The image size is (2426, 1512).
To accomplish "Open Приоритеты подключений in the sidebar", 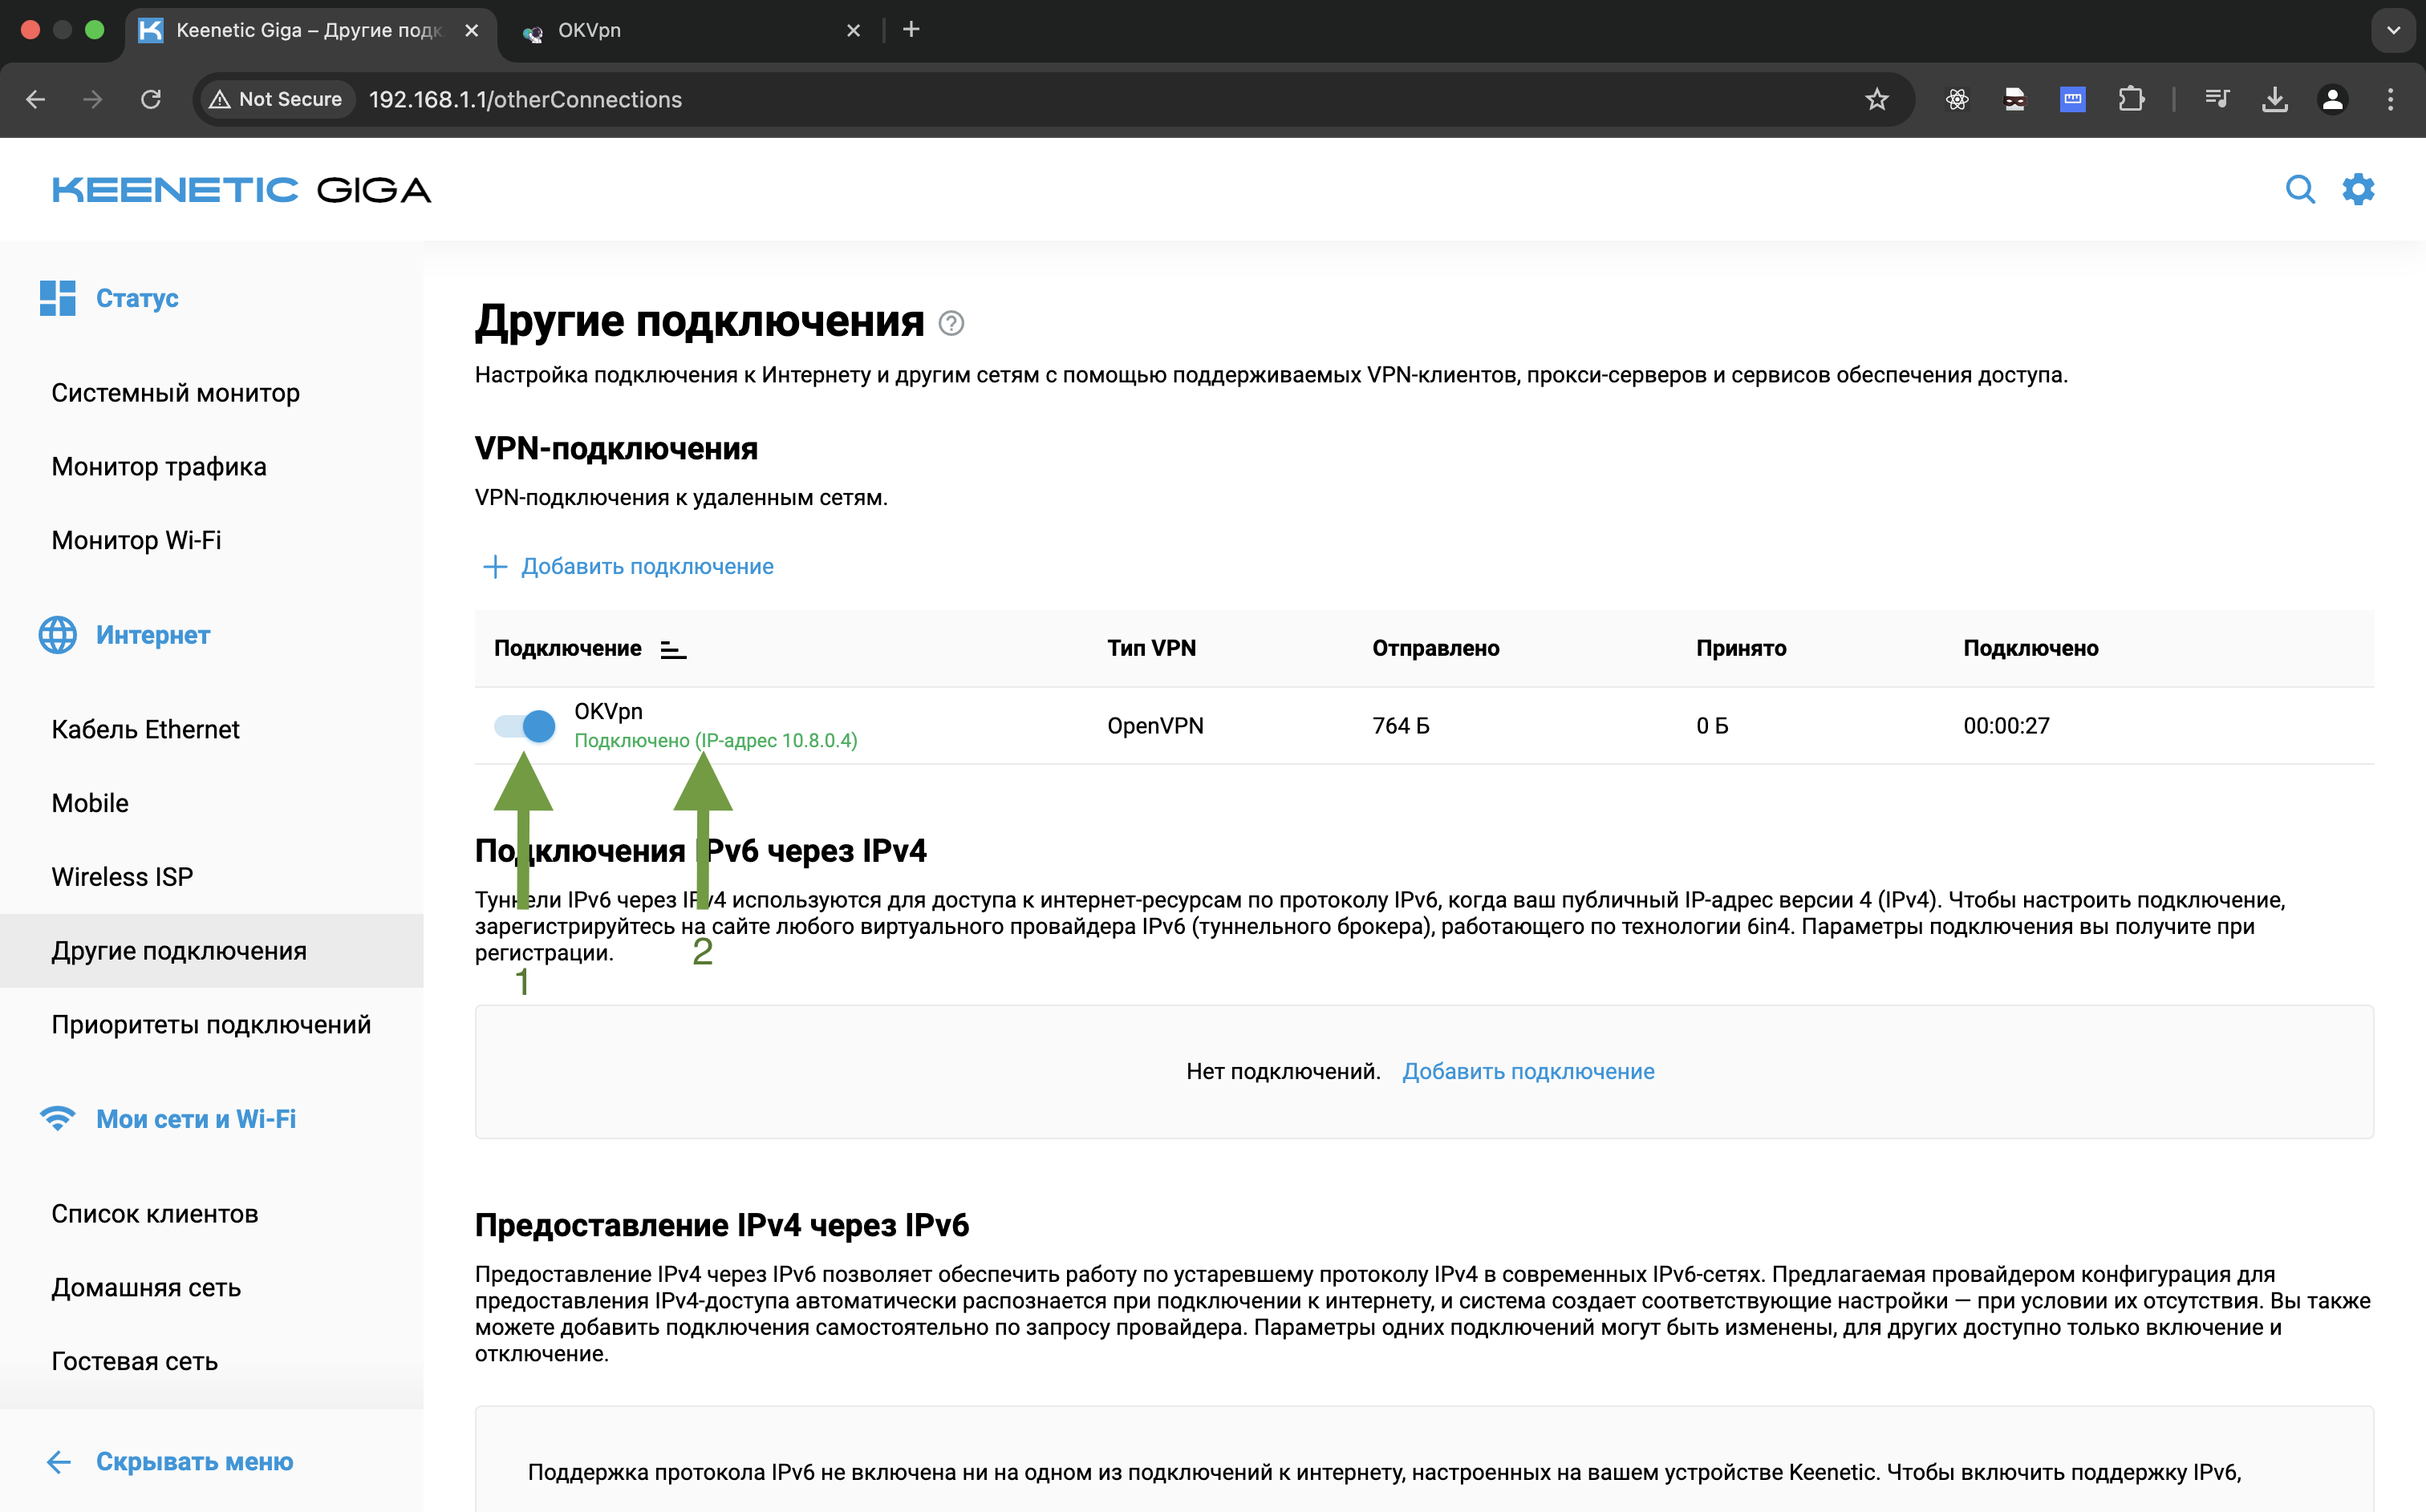I will pyautogui.click(x=211, y=1024).
